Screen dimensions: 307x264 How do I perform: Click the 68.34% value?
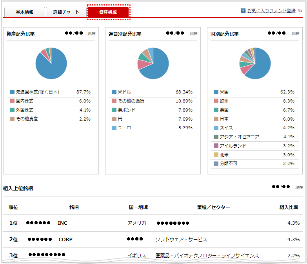coord(184,92)
